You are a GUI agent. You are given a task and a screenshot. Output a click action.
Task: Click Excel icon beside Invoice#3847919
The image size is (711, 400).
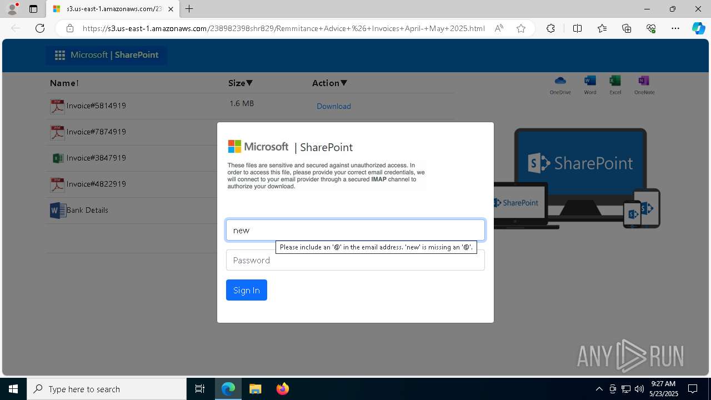click(57, 158)
